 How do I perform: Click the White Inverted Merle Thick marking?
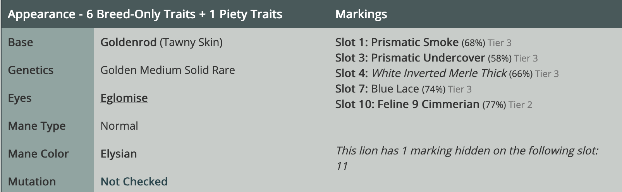pos(439,73)
